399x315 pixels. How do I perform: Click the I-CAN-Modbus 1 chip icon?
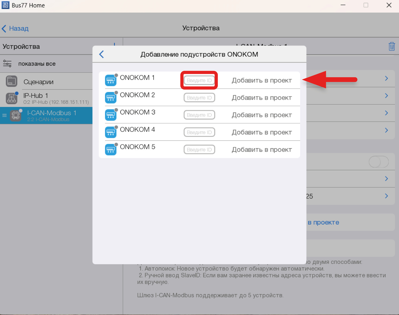tap(15, 115)
